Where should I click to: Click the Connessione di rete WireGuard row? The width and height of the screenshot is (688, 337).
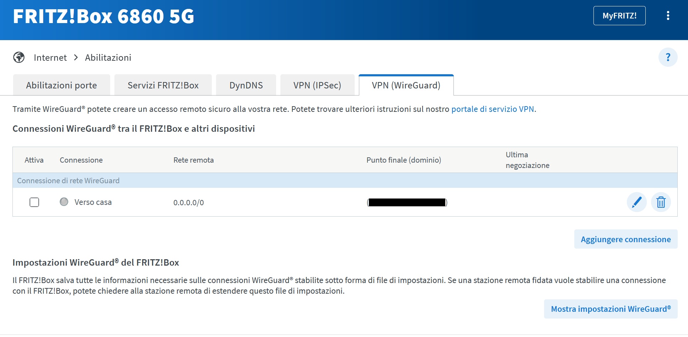tap(345, 180)
